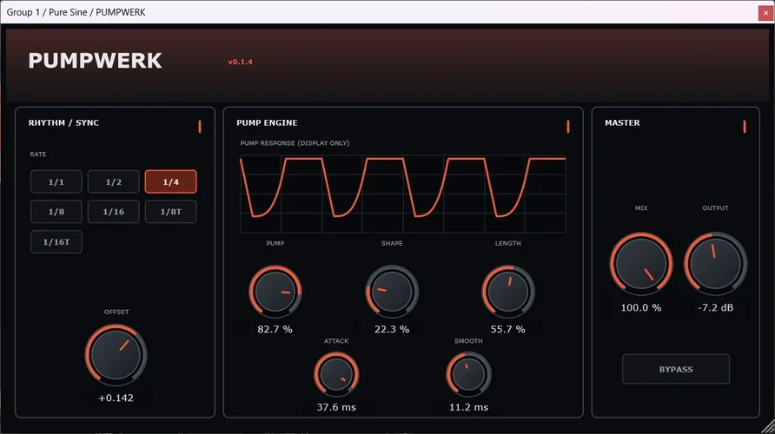Click the 100.0 % mix value
This screenshot has width=775, height=434.
641,307
